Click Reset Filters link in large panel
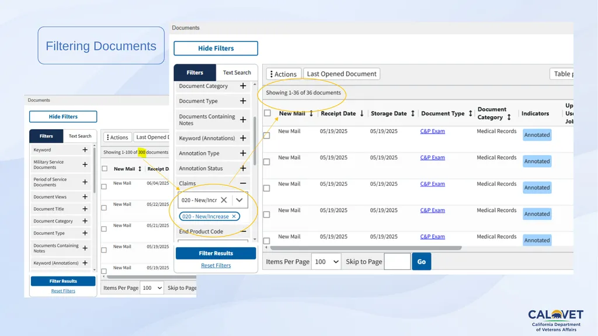Viewport: 598px width, 336px height. point(216,265)
